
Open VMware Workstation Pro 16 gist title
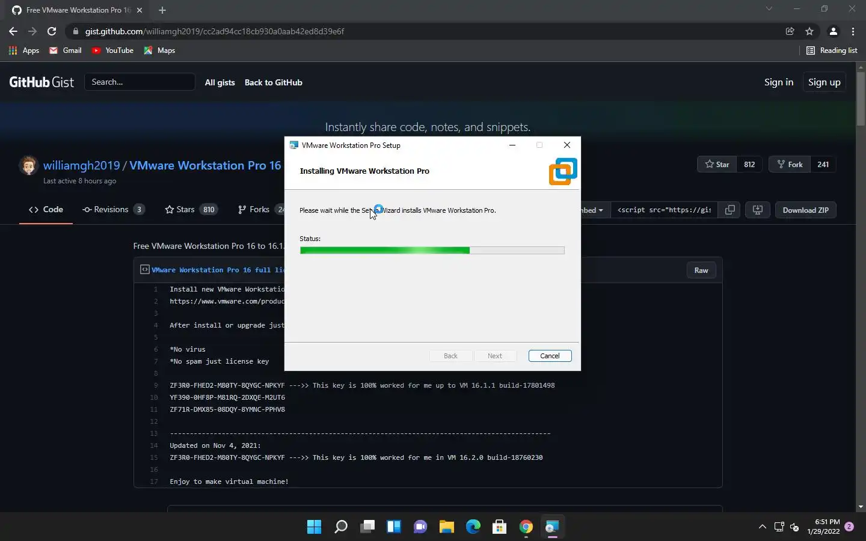point(205,165)
